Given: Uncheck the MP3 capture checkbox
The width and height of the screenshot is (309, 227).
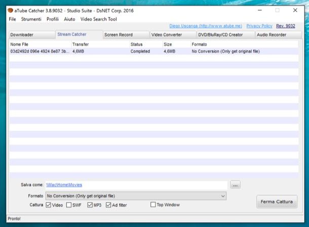Looking at the screenshot, I should point(90,205).
